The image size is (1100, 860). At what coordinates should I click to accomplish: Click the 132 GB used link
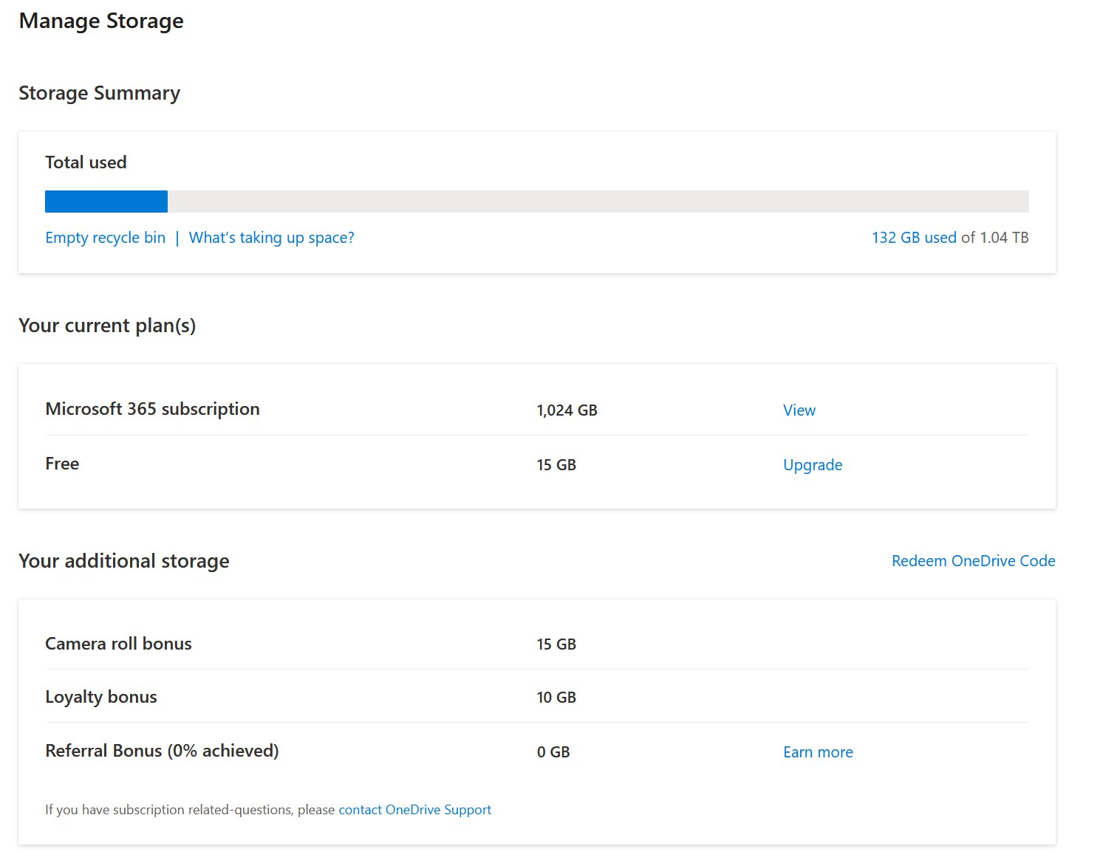[914, 238]
